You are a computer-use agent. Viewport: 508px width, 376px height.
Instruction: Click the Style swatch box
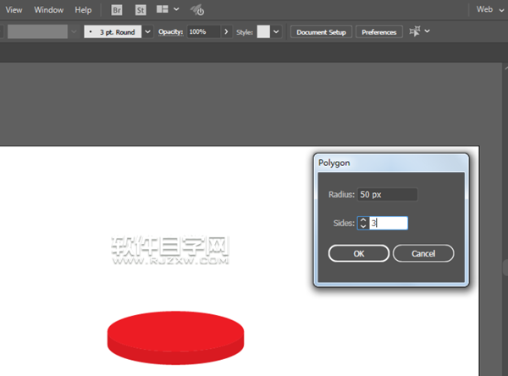point(263,31)
